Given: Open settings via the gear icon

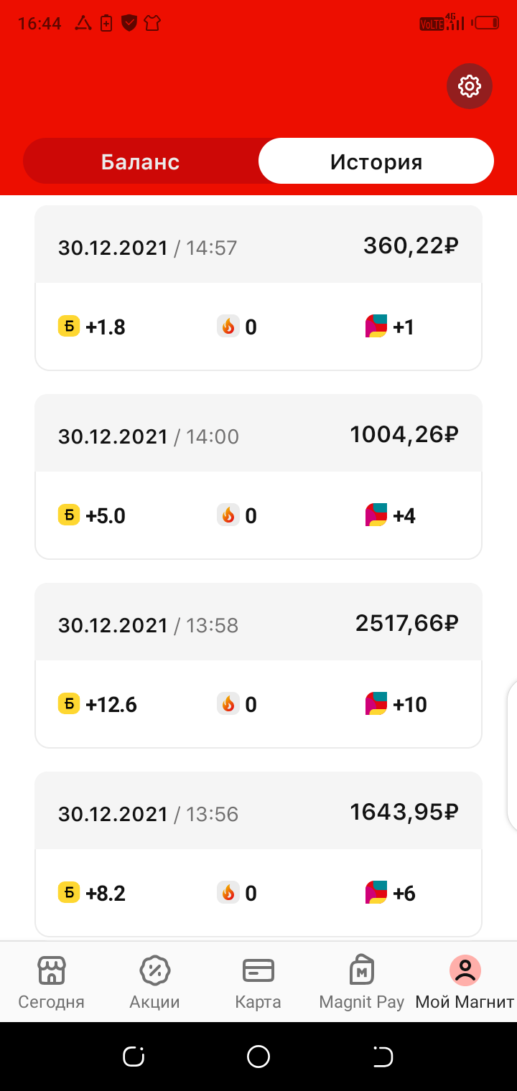Looking at the screenshot, I should point(470,87).
